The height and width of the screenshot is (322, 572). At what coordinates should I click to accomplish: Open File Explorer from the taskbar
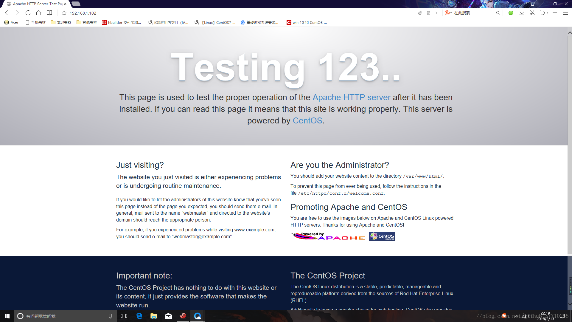tap(154, 316)
